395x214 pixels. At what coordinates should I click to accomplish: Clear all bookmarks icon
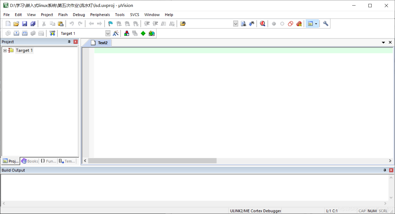pyautogui.click(x=136, y=24)
